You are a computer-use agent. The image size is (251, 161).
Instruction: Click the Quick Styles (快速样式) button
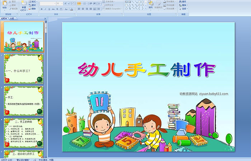(x=158, y=5)
